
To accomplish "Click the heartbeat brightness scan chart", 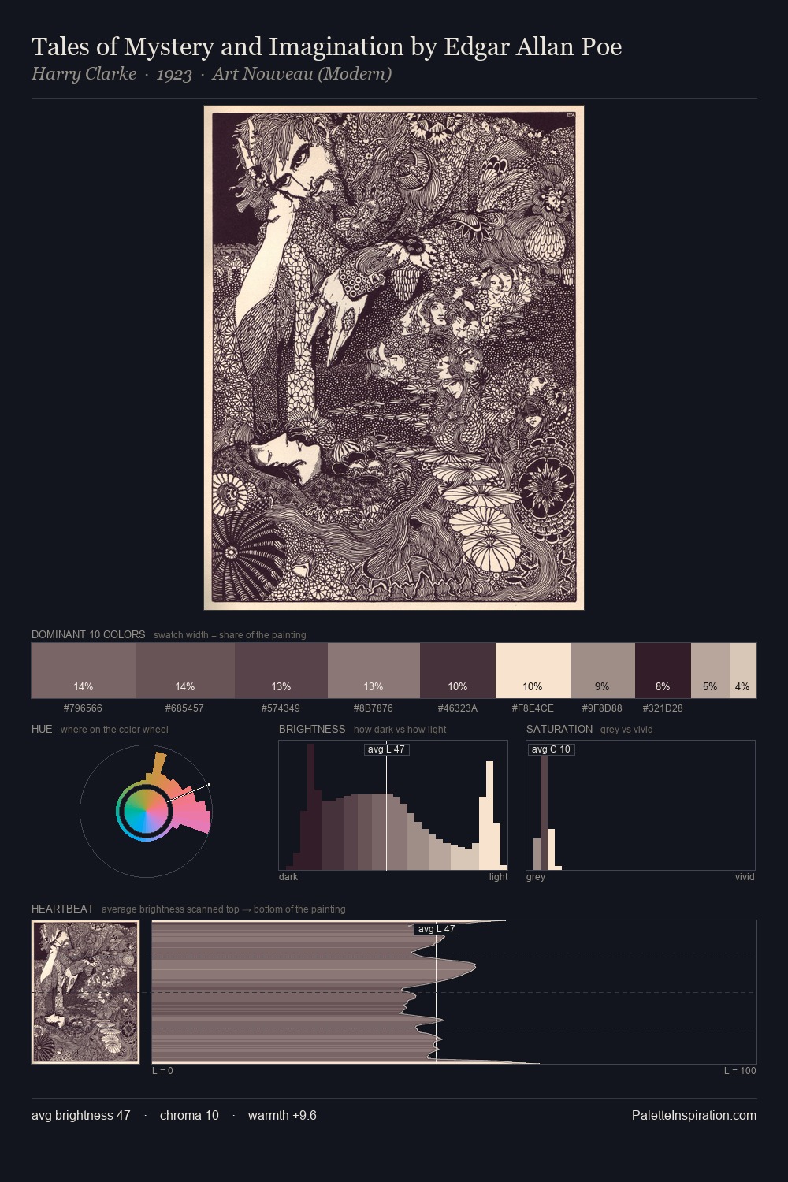I will 454,992.
